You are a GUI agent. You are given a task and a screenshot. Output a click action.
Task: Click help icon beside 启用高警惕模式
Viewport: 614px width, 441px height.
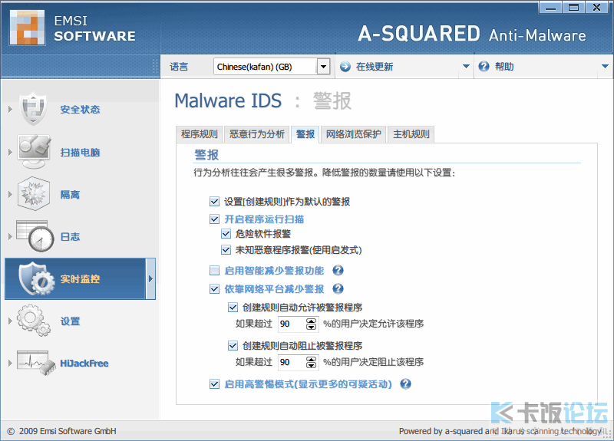pos(406,384)
